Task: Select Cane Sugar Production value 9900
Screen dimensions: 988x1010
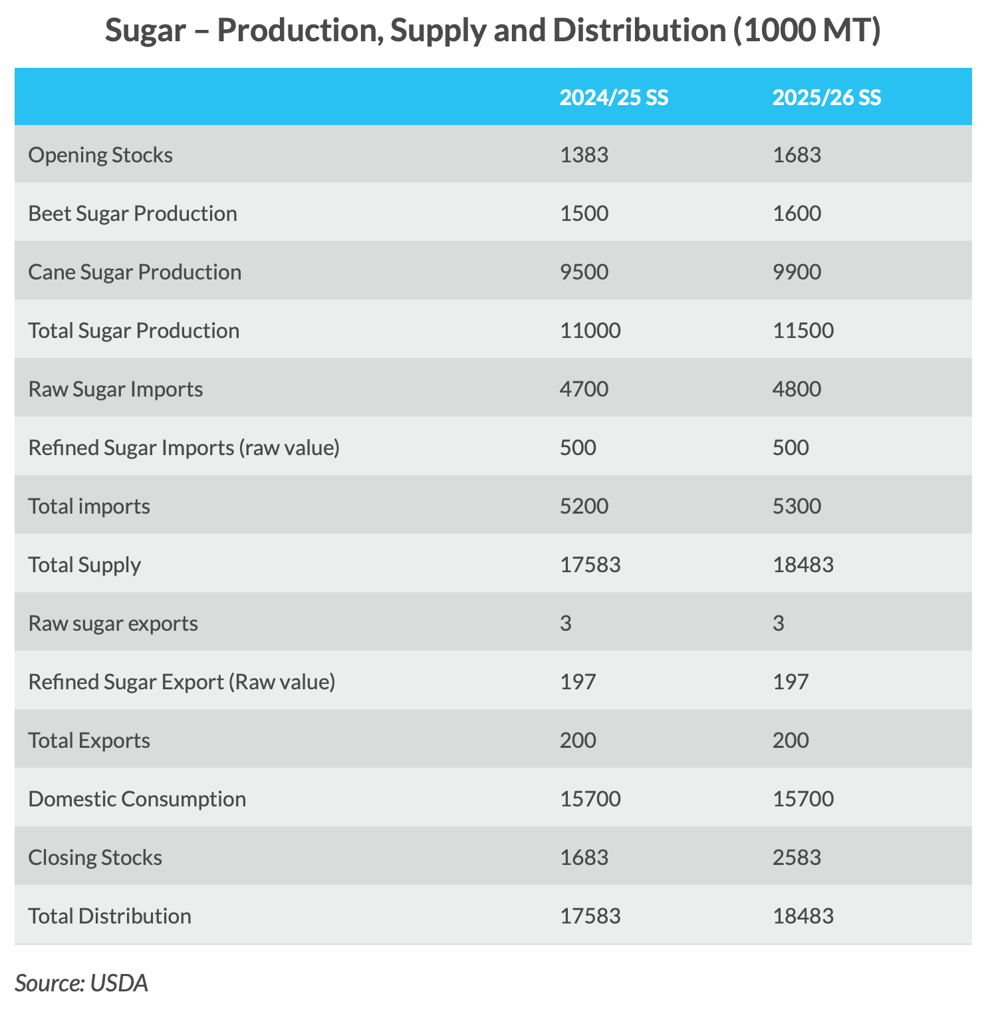Action: point(797,272)
